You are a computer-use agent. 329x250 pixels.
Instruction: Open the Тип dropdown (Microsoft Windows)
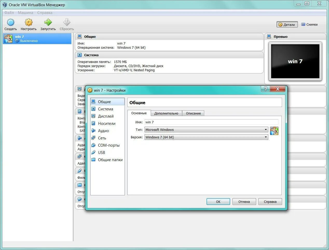(x=206, y=130)
